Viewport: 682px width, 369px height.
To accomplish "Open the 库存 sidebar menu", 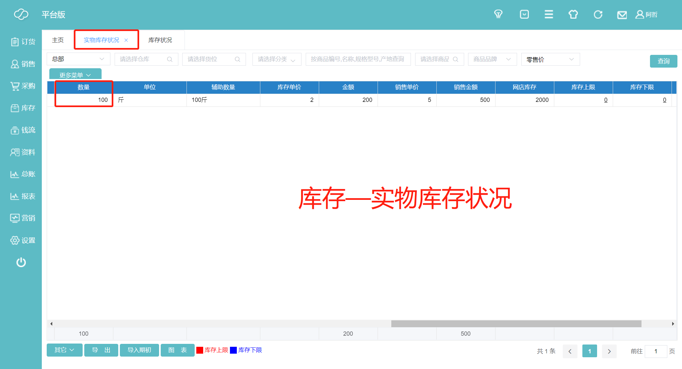I will 23,108.
